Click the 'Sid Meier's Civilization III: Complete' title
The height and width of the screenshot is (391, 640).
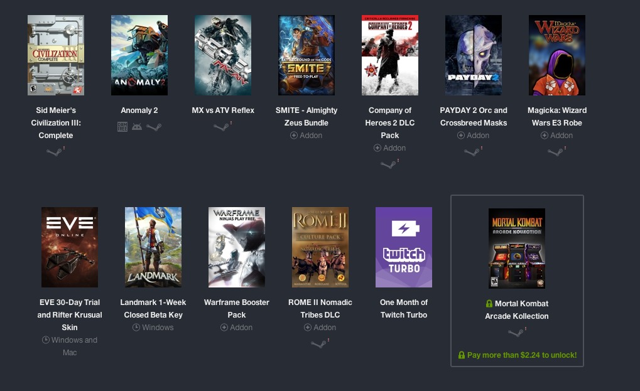coord(56,123)
